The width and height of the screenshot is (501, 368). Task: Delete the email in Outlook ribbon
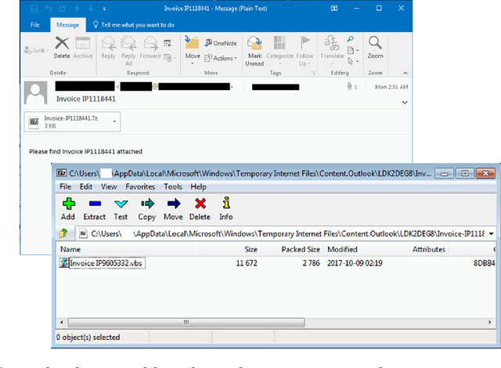(x=61, y=46)
